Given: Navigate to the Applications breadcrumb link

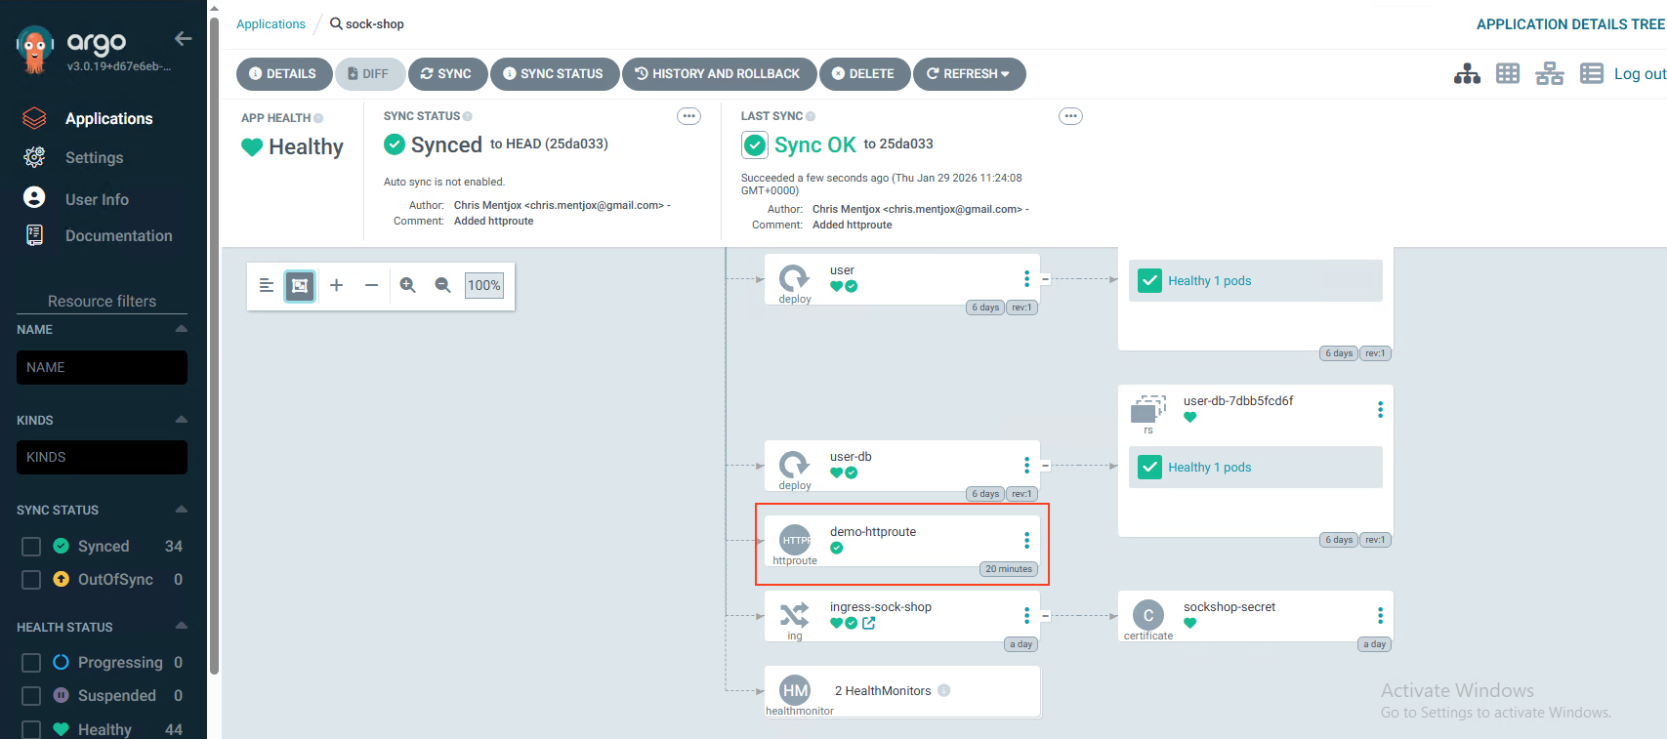Looking at the screenshot, I should pos(271,24).
